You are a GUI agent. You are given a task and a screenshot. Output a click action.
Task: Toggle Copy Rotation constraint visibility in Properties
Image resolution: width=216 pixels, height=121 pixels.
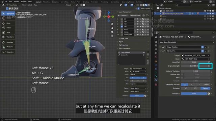click(x=202, y=47)
